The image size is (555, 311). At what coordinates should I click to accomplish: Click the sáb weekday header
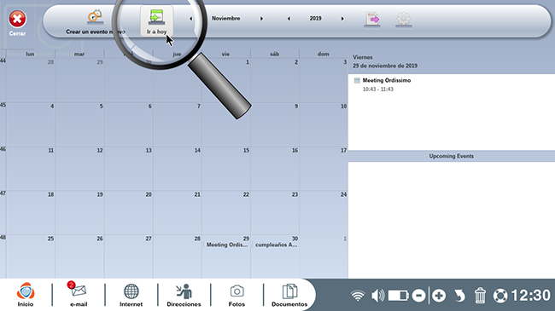[275, 54]
